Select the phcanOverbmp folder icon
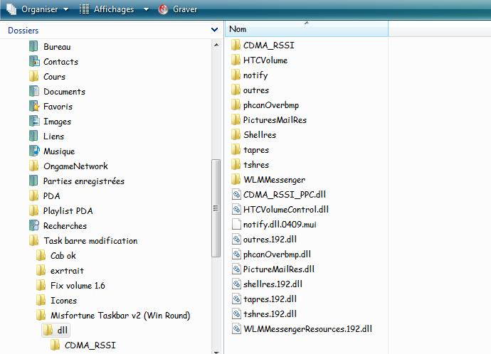This screenshot has height=354, width=491. pyautogui.click(x=236, y=105)
